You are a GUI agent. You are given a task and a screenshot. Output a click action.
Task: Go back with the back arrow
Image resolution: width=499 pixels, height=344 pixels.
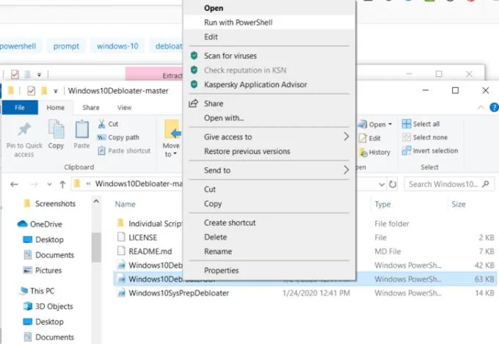pos(14,184)
